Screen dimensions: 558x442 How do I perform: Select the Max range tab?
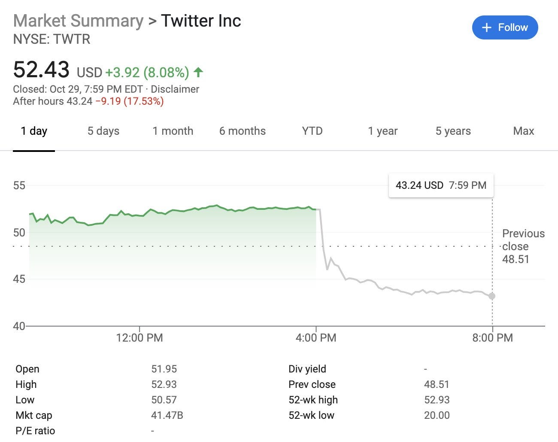click(524, 131)
